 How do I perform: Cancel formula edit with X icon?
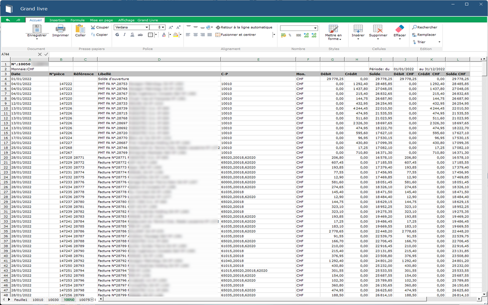(40, 54)
